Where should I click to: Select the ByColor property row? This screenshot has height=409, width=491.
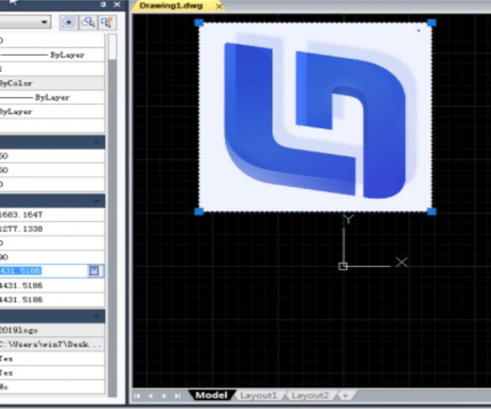pyautogui.click(x=52, y=83)
